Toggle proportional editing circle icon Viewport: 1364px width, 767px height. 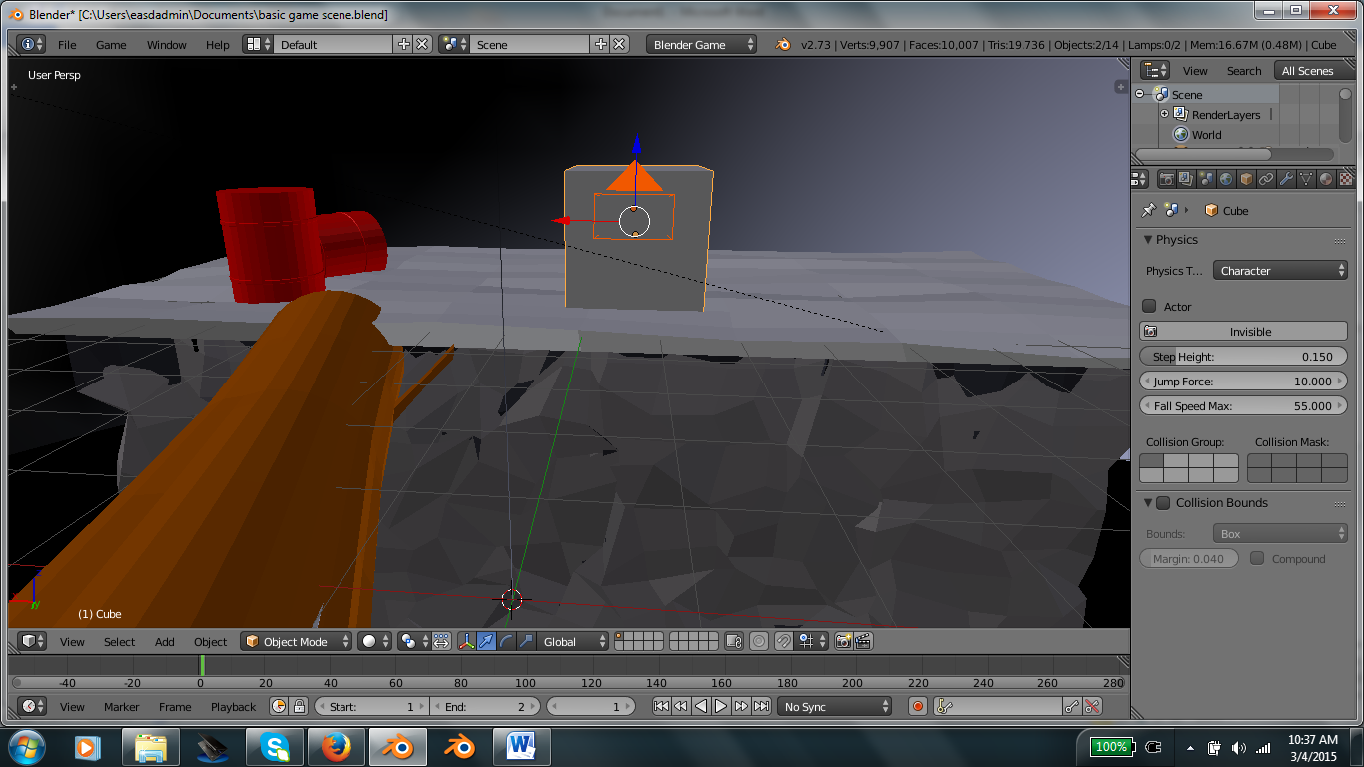759,641
